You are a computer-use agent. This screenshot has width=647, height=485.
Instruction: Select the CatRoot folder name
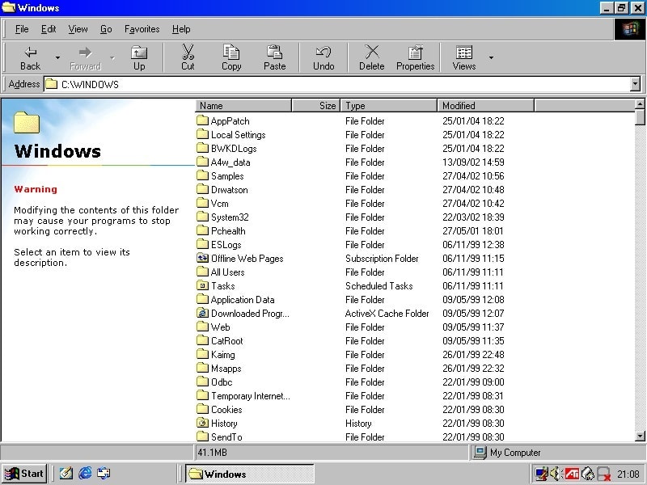(x=227, y=340)
